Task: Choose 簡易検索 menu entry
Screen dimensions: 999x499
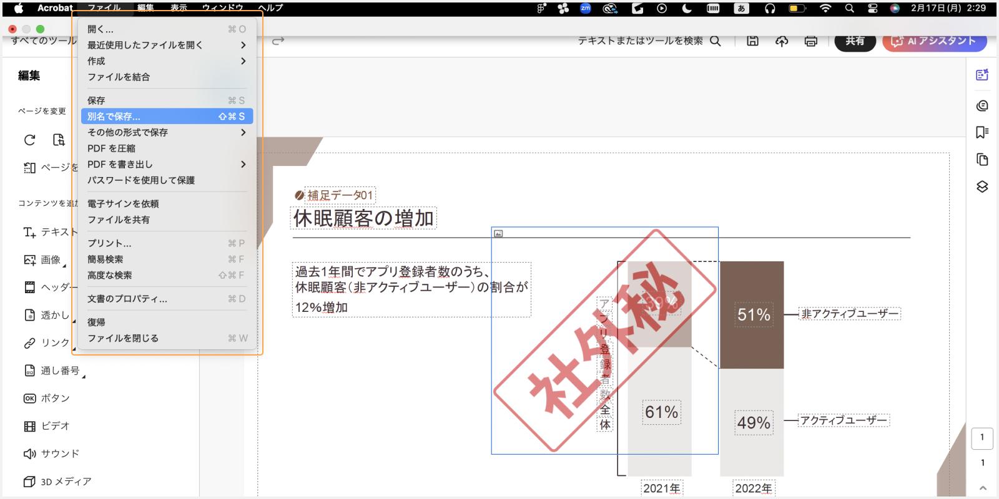Action: (x=167, y=259)
